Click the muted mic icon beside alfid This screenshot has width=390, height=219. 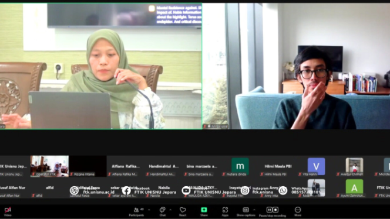tap(33, 196)
